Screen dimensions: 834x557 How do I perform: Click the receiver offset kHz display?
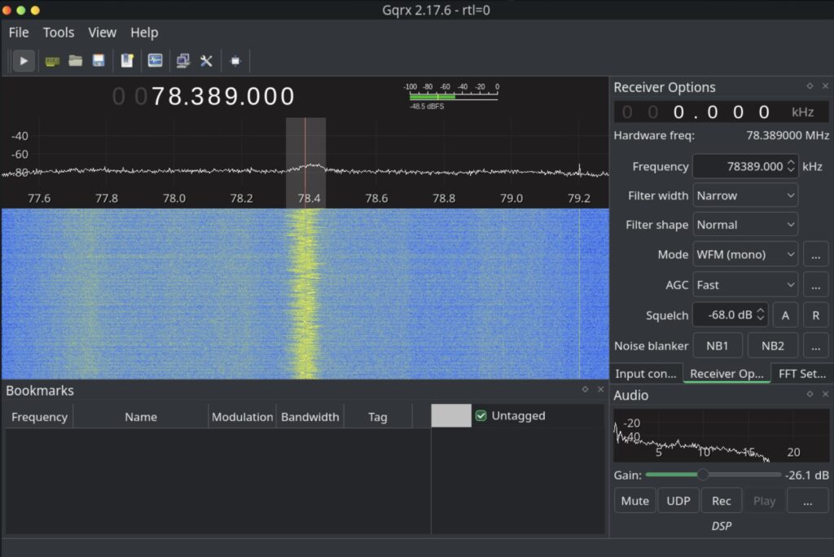click(722, 112)
